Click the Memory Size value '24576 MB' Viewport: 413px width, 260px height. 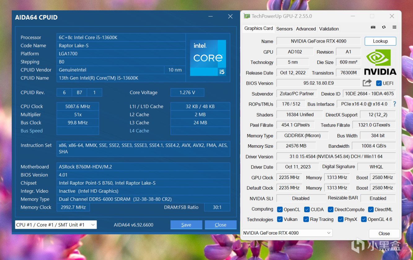tap(296, 146)
